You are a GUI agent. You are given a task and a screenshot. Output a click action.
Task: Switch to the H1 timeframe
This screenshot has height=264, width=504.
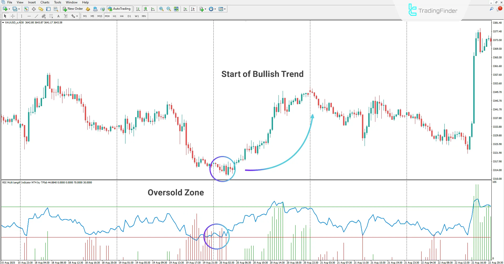coord(114,16)
